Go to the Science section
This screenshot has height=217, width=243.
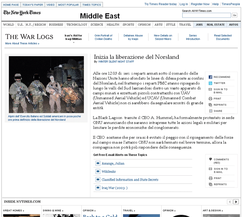(x=97, y=25)
